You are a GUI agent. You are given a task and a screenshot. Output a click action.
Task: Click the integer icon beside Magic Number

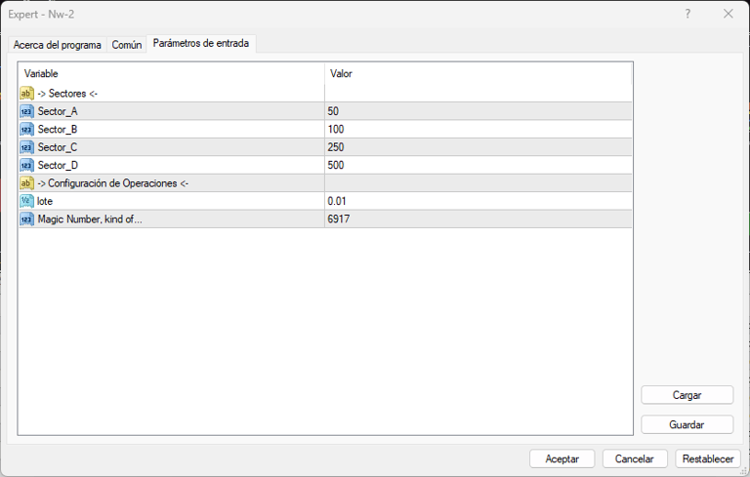click(26, 219)
